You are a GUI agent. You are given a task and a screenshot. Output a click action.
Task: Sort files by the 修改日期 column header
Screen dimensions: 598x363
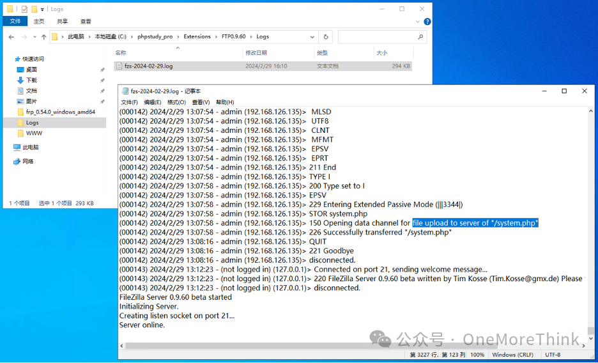pos(278,52)
